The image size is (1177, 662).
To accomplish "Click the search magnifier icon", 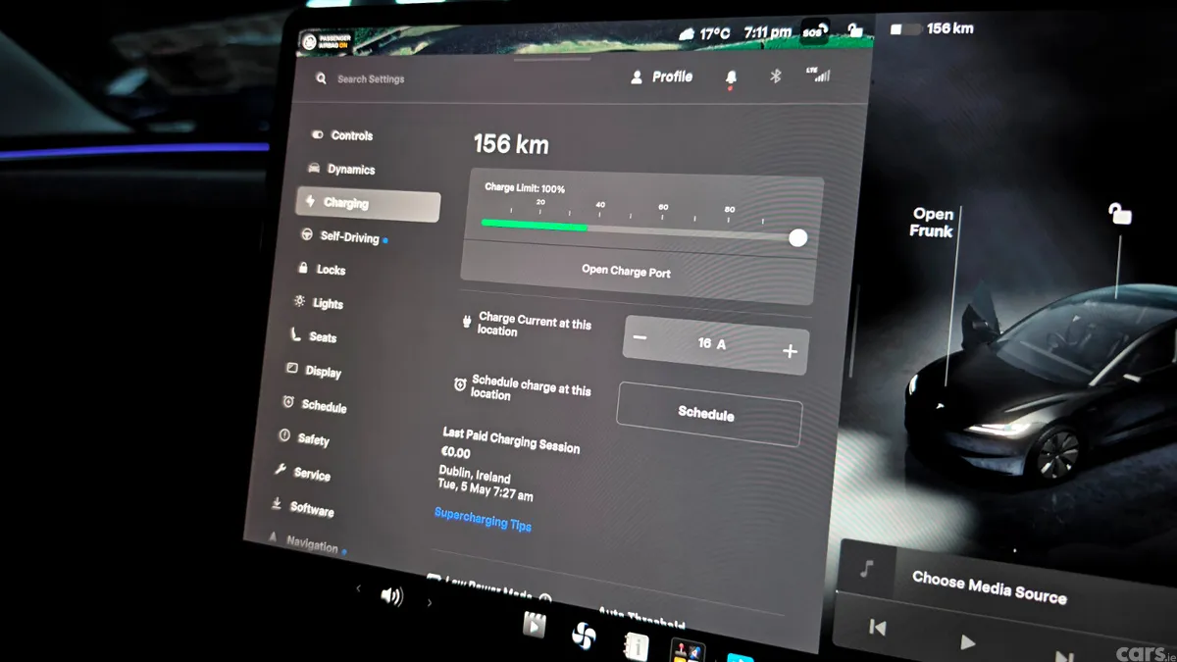I will click(321, 78).
